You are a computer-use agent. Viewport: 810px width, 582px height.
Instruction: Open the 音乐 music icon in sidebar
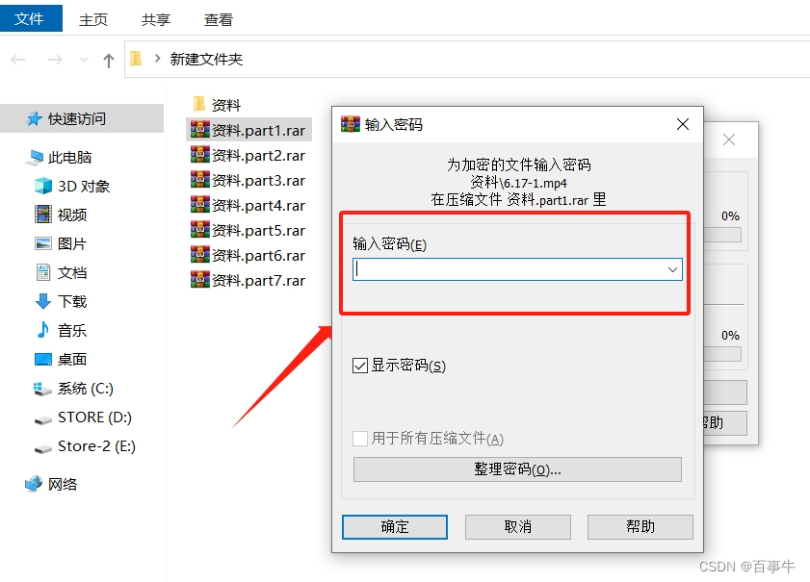tap(43, 330)
